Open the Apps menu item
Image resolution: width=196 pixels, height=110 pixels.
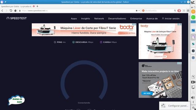74,19
